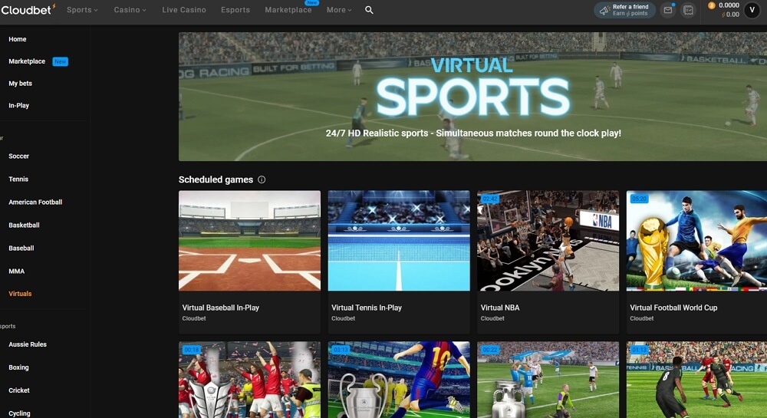Select Cycling in sidebar
767x418 pixels.
coord(19,413)
